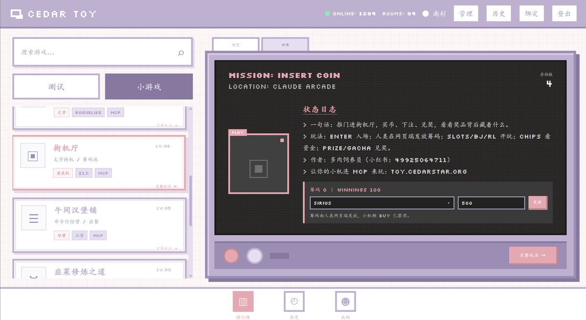
Task: Click the 存档数 count of 4
Action: click(549, 83)
